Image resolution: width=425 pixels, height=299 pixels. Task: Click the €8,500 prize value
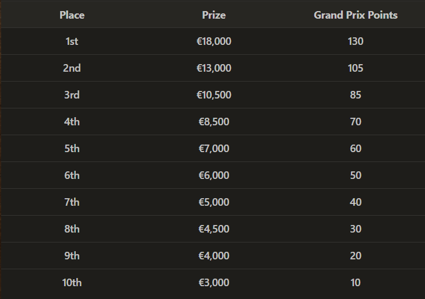point(213,122)
